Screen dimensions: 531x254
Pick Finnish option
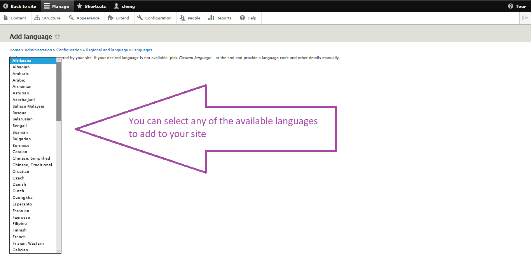tap(33, 230)
